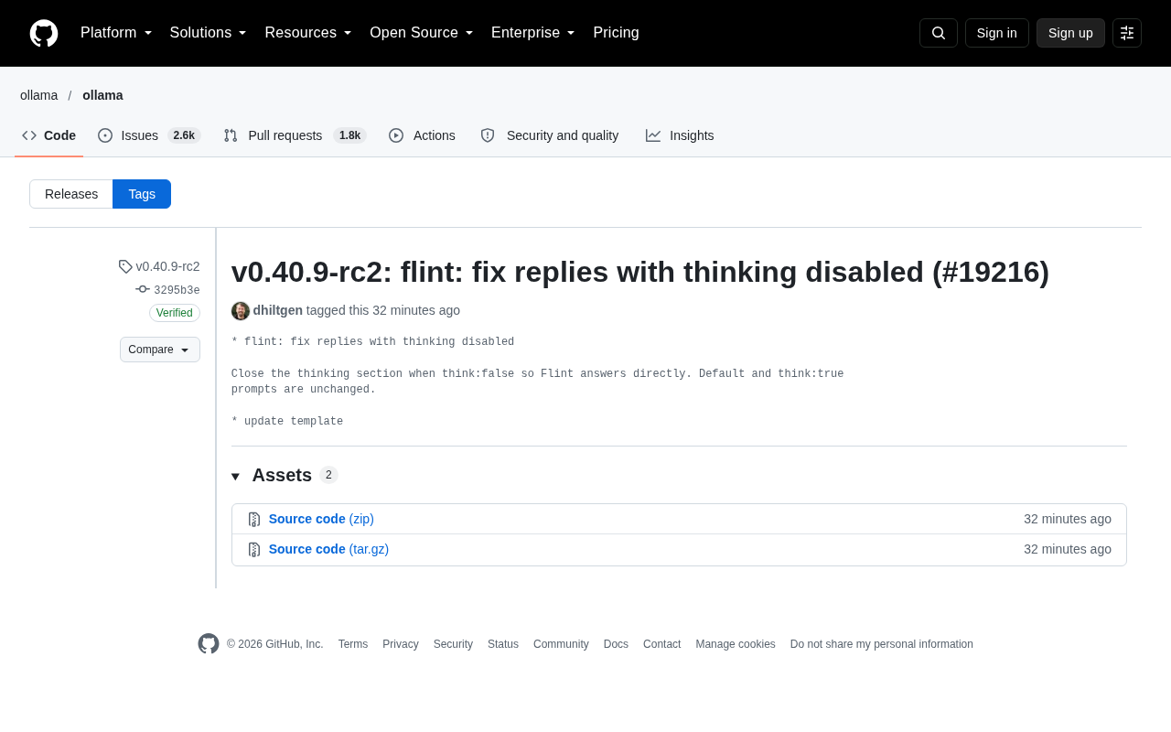
Task: Click the GitHub logo in footer
Action: (x=209, y=644)
